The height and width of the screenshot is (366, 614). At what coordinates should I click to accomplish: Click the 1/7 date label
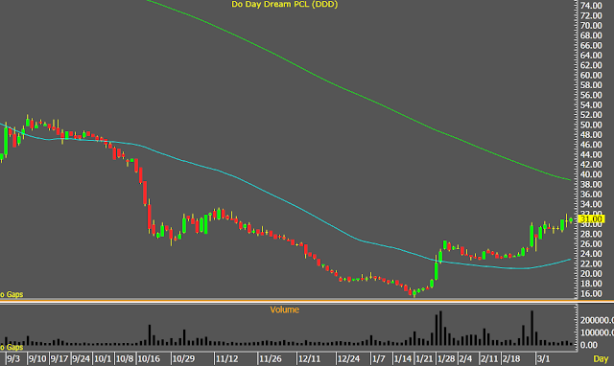[x=379, y=358]
